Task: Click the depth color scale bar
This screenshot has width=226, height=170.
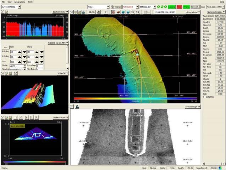Action: [x=135, y=98]
